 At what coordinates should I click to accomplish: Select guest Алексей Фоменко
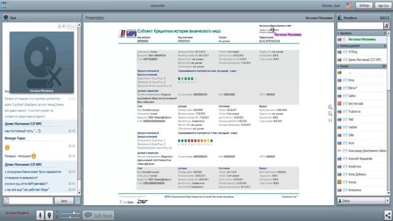pos(362,158)
